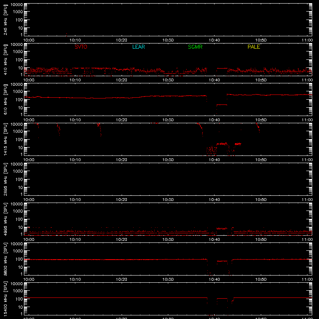Click 10:30 time label under 2695 MHz panel

coord(168,200)
